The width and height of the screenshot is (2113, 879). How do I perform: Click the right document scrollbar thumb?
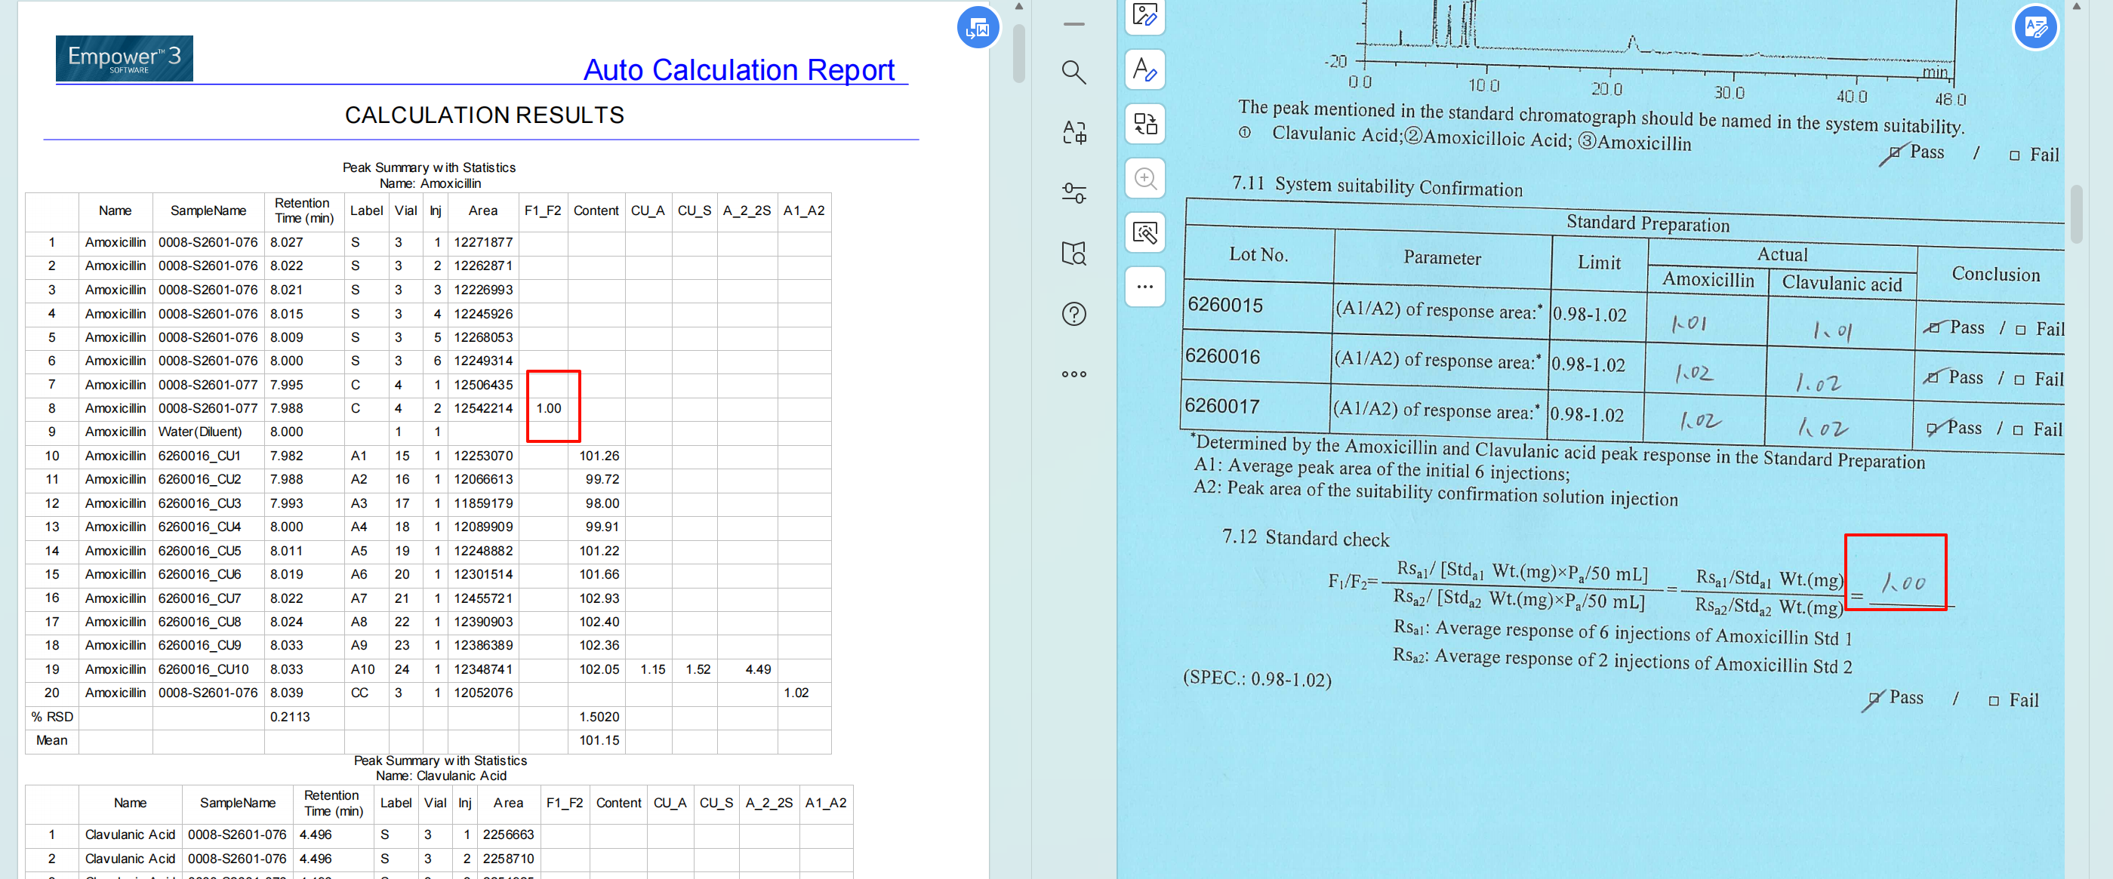[x=2076, y=214]
